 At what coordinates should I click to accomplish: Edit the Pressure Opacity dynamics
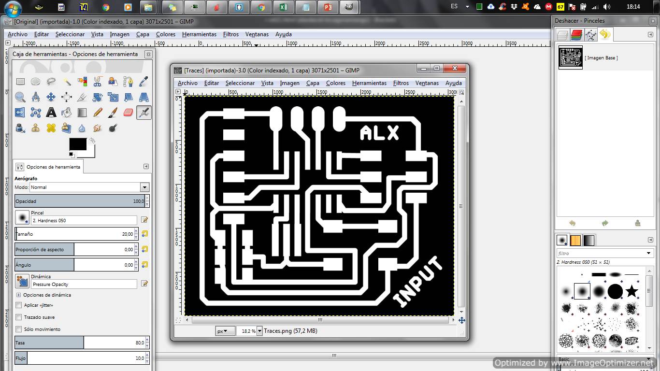[x=144, y=284]
